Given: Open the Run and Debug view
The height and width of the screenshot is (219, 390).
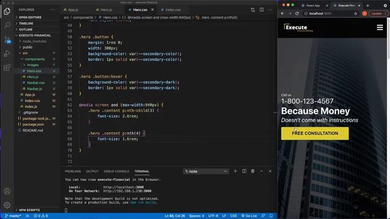Looking at the screenshot, I should point(7,54).
